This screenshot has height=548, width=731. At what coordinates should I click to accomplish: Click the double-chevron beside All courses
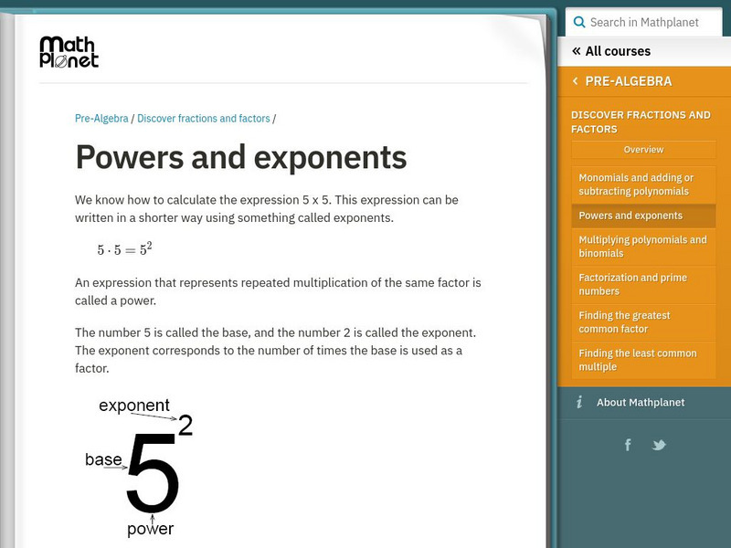click(x=577, y=51)
